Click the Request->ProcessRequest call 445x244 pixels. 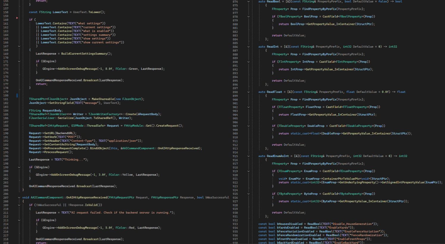coord(51,152)
